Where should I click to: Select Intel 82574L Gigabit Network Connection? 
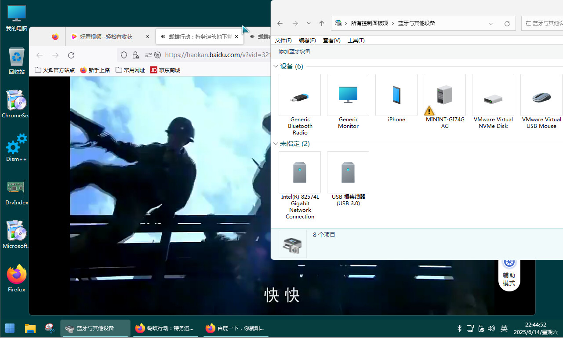(300, 185)
